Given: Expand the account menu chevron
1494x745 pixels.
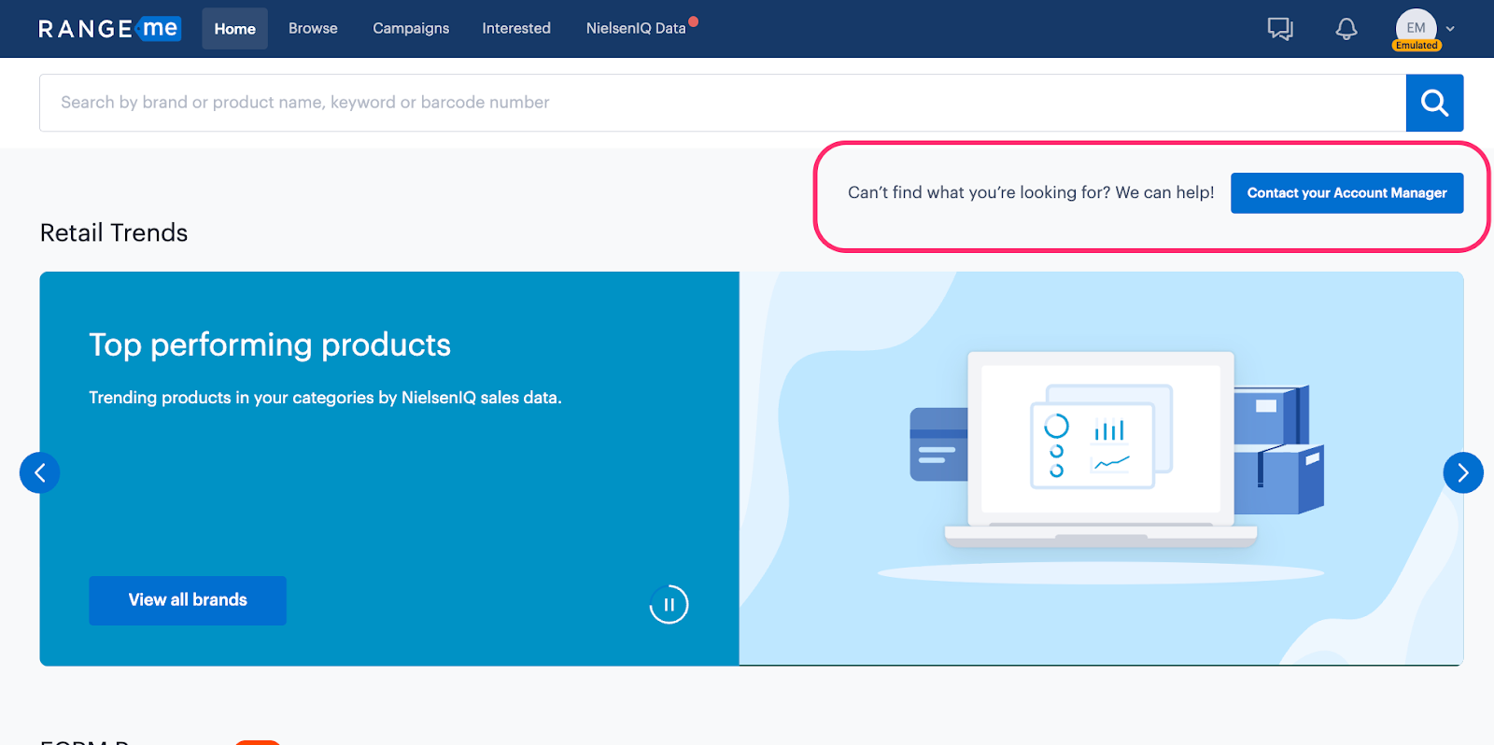Looking at the screenshot, I should click(1450, 29).
